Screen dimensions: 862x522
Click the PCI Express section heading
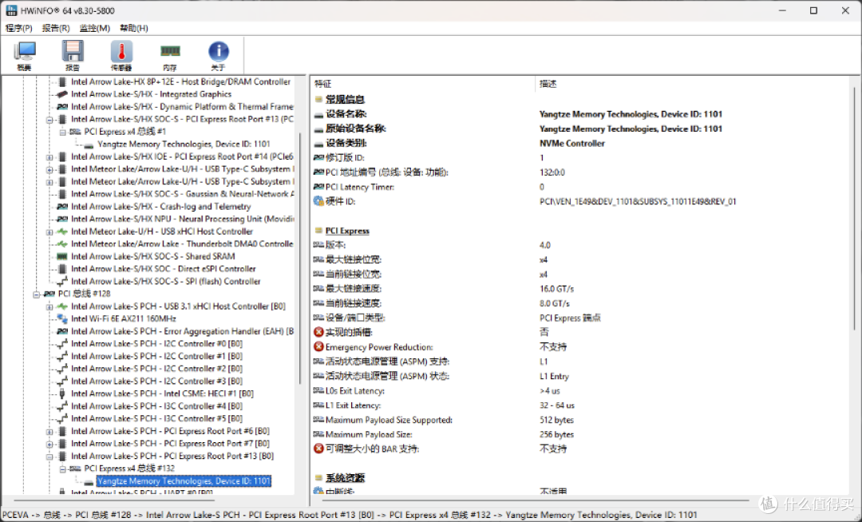(347, 231)
